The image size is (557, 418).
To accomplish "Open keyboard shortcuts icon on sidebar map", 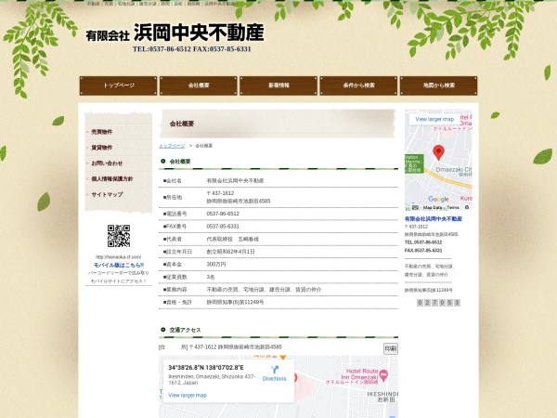I will pos(415,207).
